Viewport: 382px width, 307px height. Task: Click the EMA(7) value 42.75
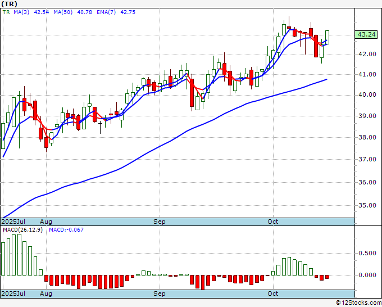tap(128, 12)
